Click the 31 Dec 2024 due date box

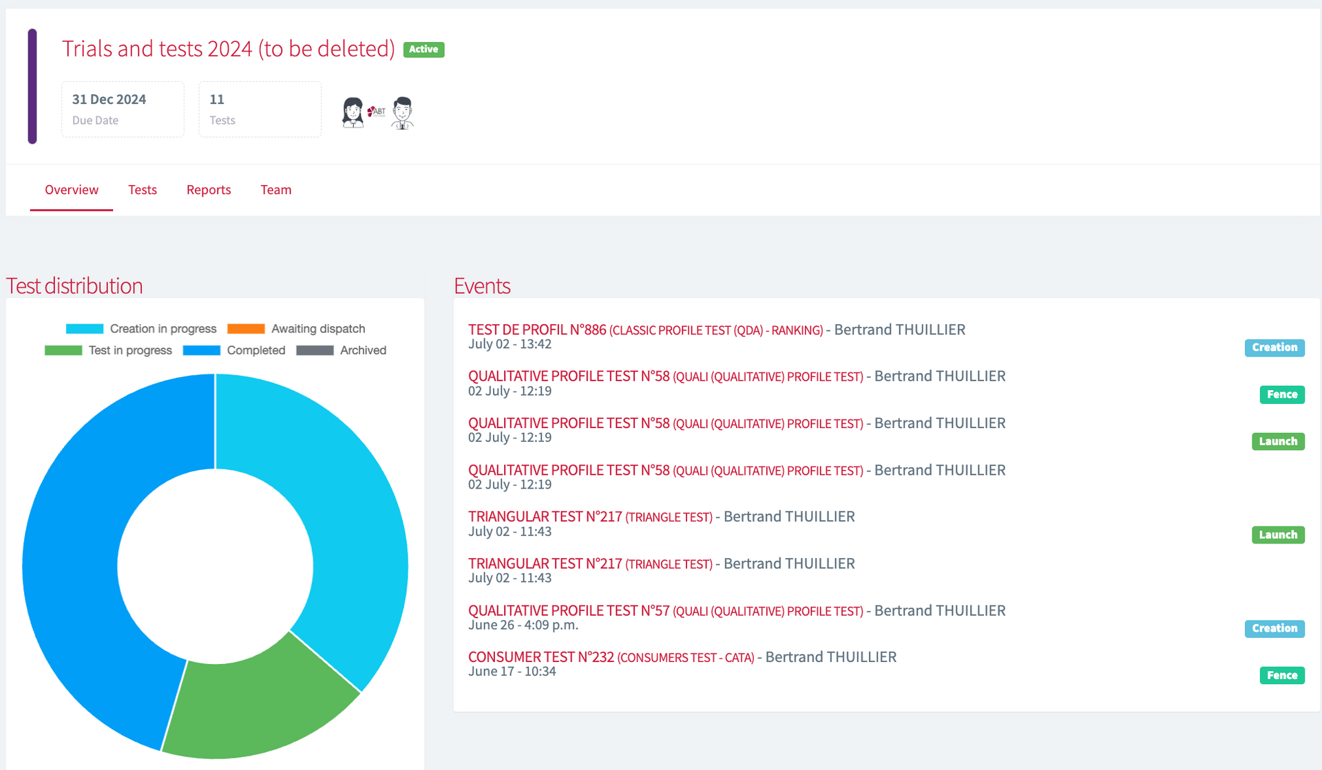123,109
